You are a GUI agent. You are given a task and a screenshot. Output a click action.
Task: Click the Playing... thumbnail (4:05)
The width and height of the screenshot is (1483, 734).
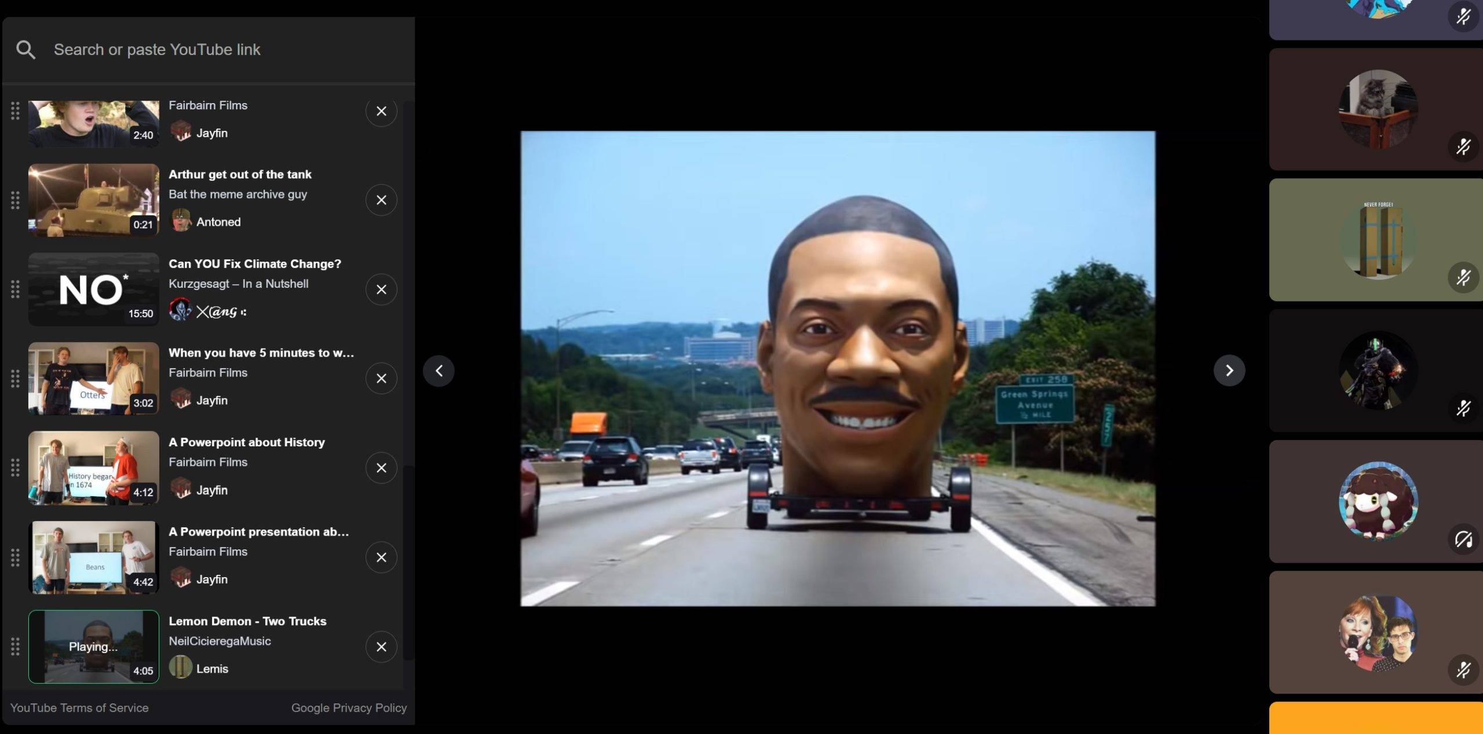click(x=94, y=647)
